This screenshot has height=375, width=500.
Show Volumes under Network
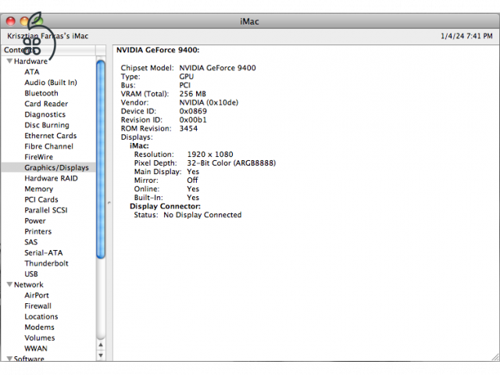40,337
